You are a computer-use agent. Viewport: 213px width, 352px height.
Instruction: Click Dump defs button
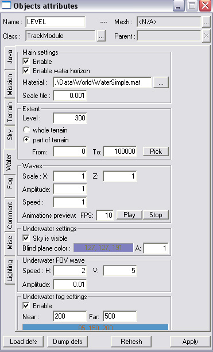(67, 342)
